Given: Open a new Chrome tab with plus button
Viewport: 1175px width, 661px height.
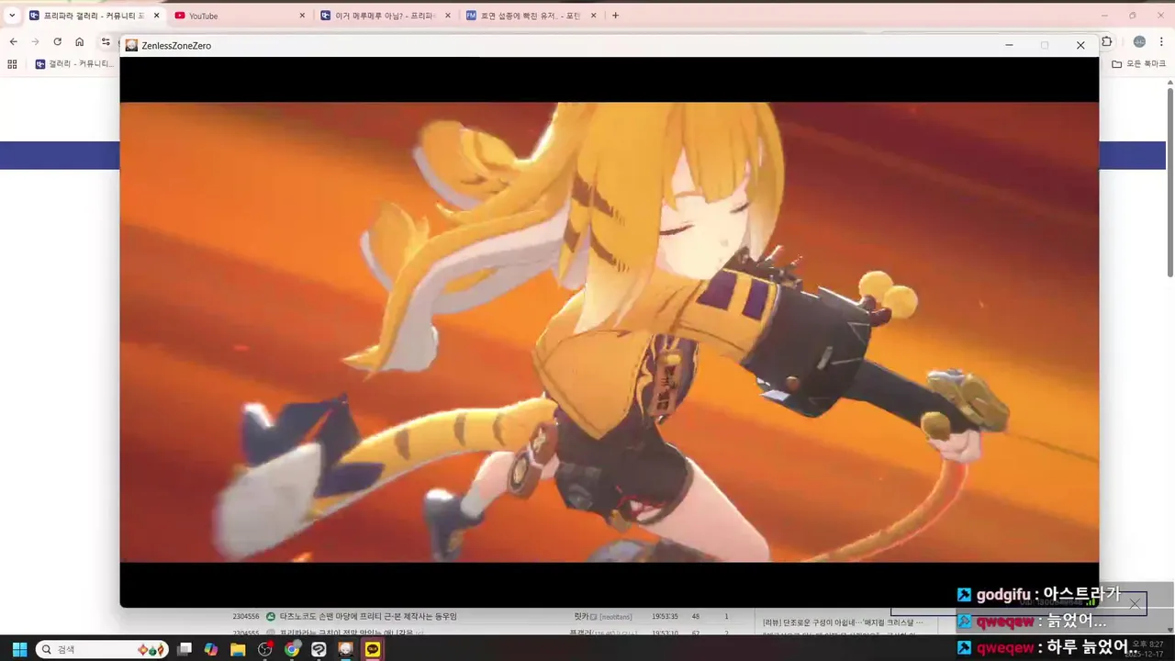Looking at the screenshot, I should (x=615, y=16).
